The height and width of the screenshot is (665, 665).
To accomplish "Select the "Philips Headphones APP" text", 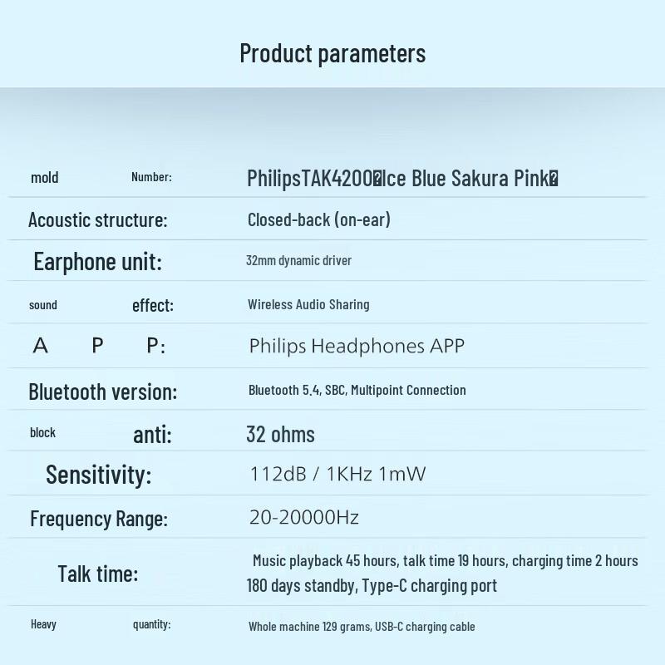I will (357, 346).
